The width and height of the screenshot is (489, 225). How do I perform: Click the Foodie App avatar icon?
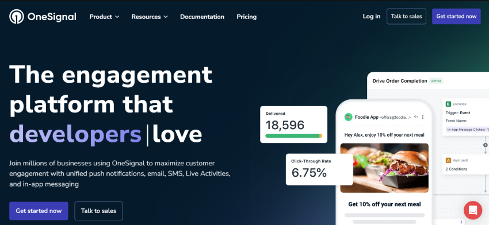point(349,117)
